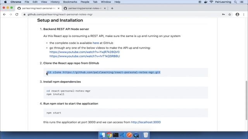Click the 'npm start' code line

pos(54,113)
